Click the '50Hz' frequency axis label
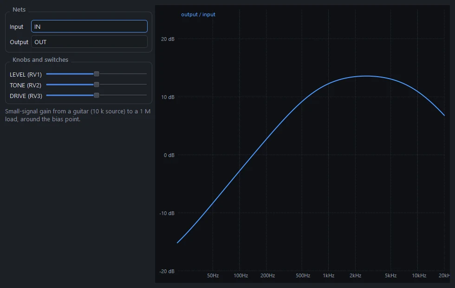Screen dimensions: 455x288 tap(213, 275)
